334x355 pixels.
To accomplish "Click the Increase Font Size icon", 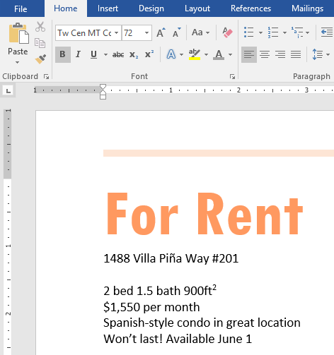I will [161, 32].
